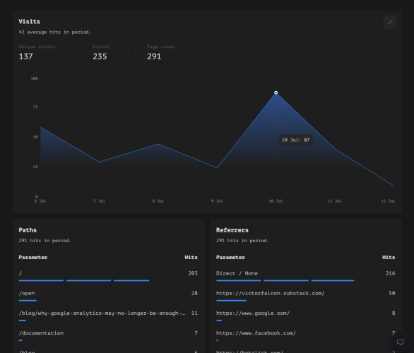Click the Paths Hits column header

(191, 258)
